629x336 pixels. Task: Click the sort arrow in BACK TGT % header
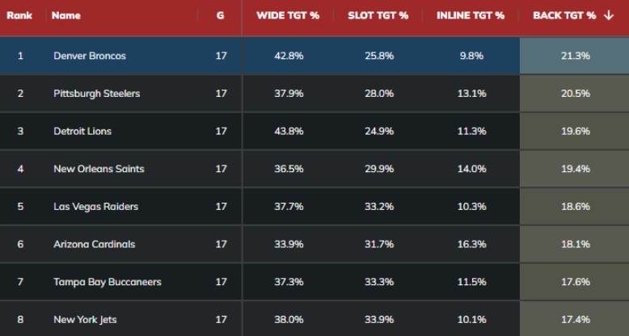click(608, 15)
